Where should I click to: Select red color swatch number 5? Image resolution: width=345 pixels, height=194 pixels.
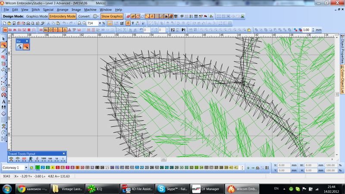[x=57, y=168]
